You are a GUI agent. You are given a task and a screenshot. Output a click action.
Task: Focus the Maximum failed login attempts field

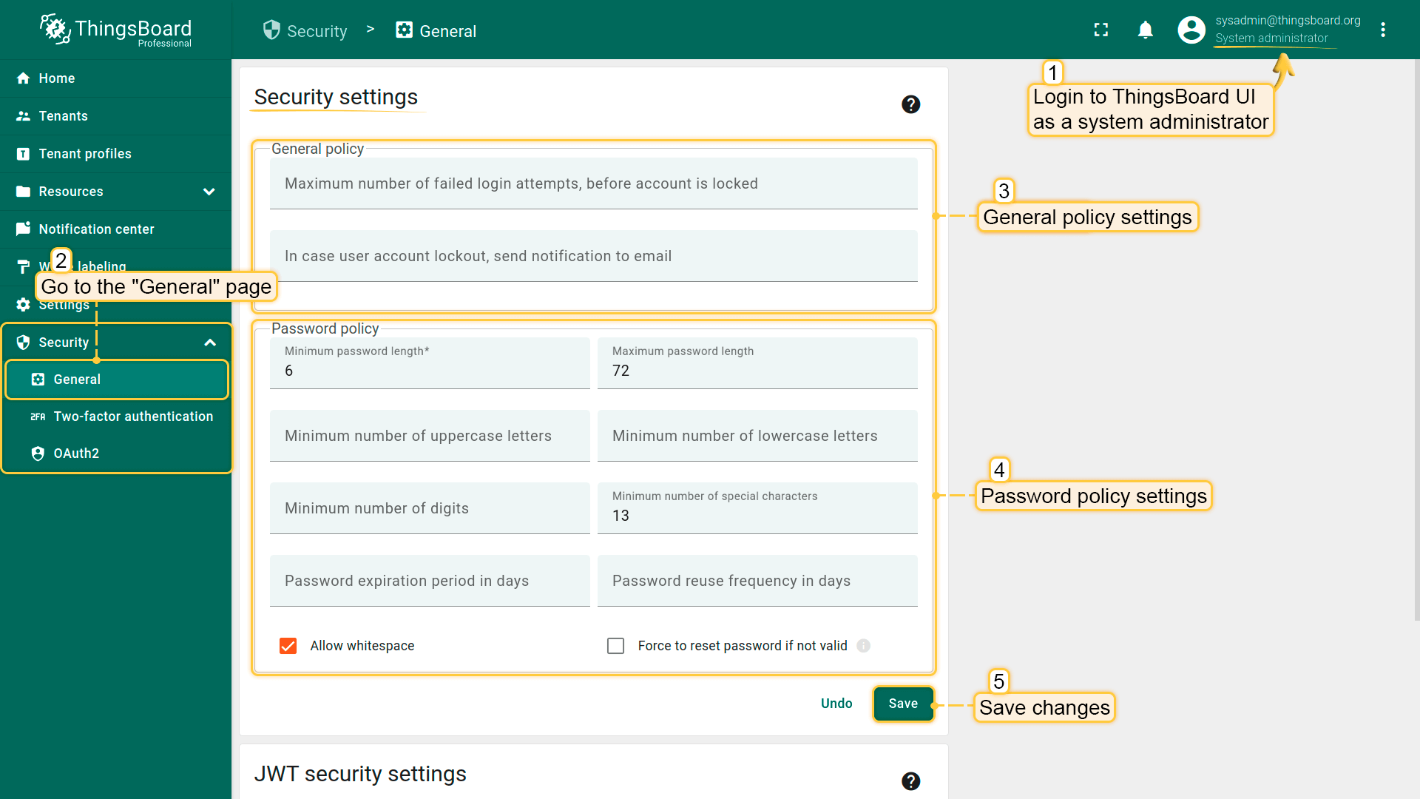click(x=593, y=183)
